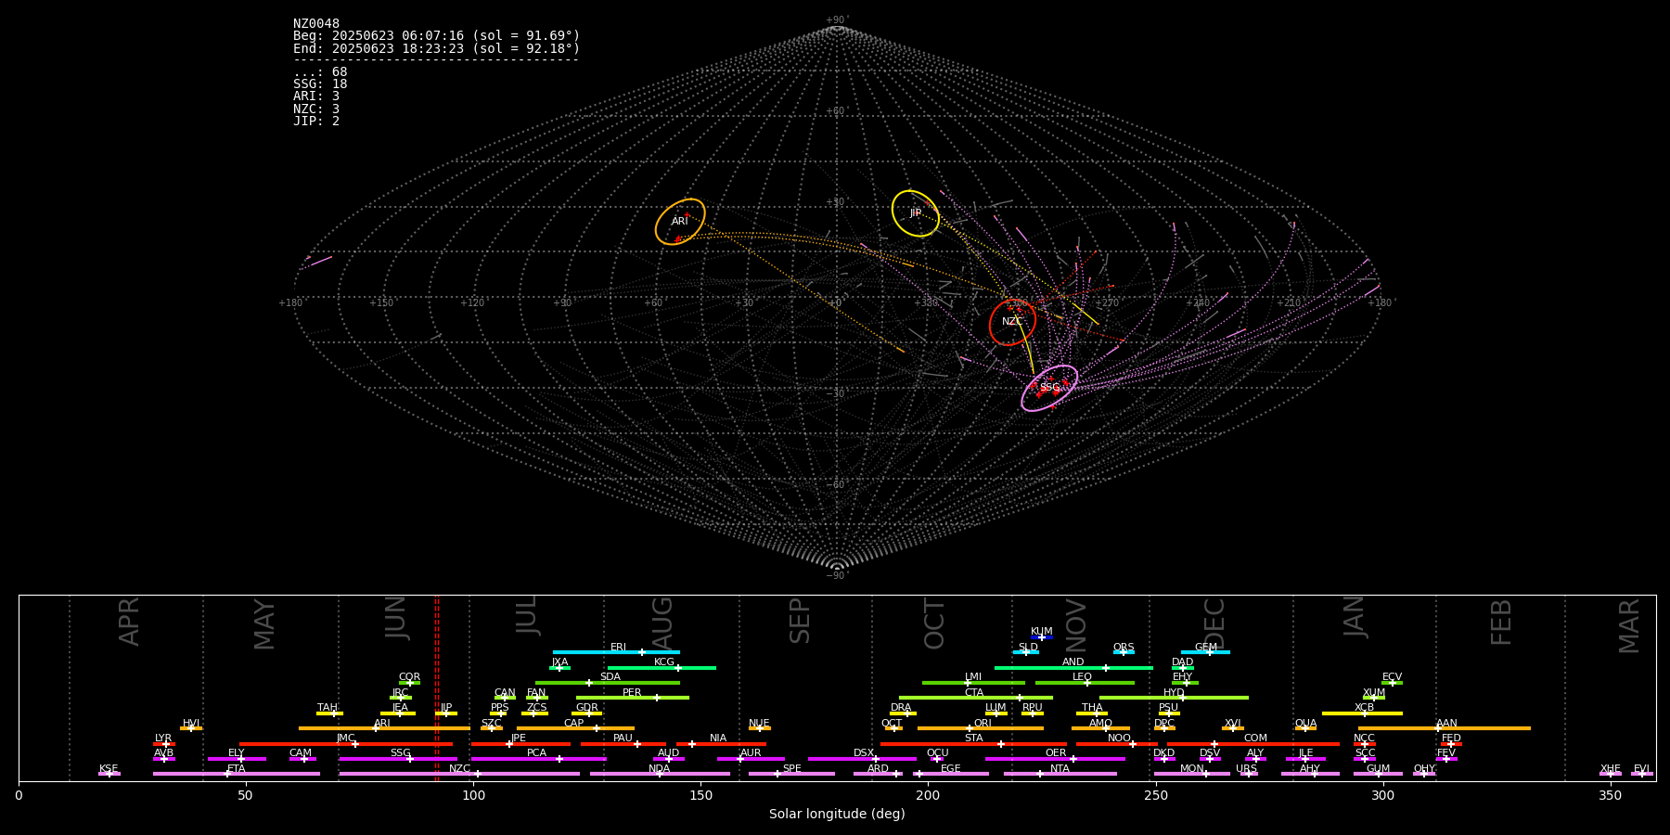Click the PCA shower bar label
Viewport: 1670px width, 835px height.
tap(537, 753)
